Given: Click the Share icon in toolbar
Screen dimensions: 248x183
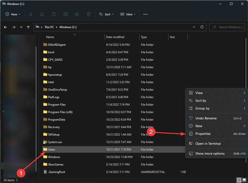Looking at the screenshot, I should click(x=77, y=15).
